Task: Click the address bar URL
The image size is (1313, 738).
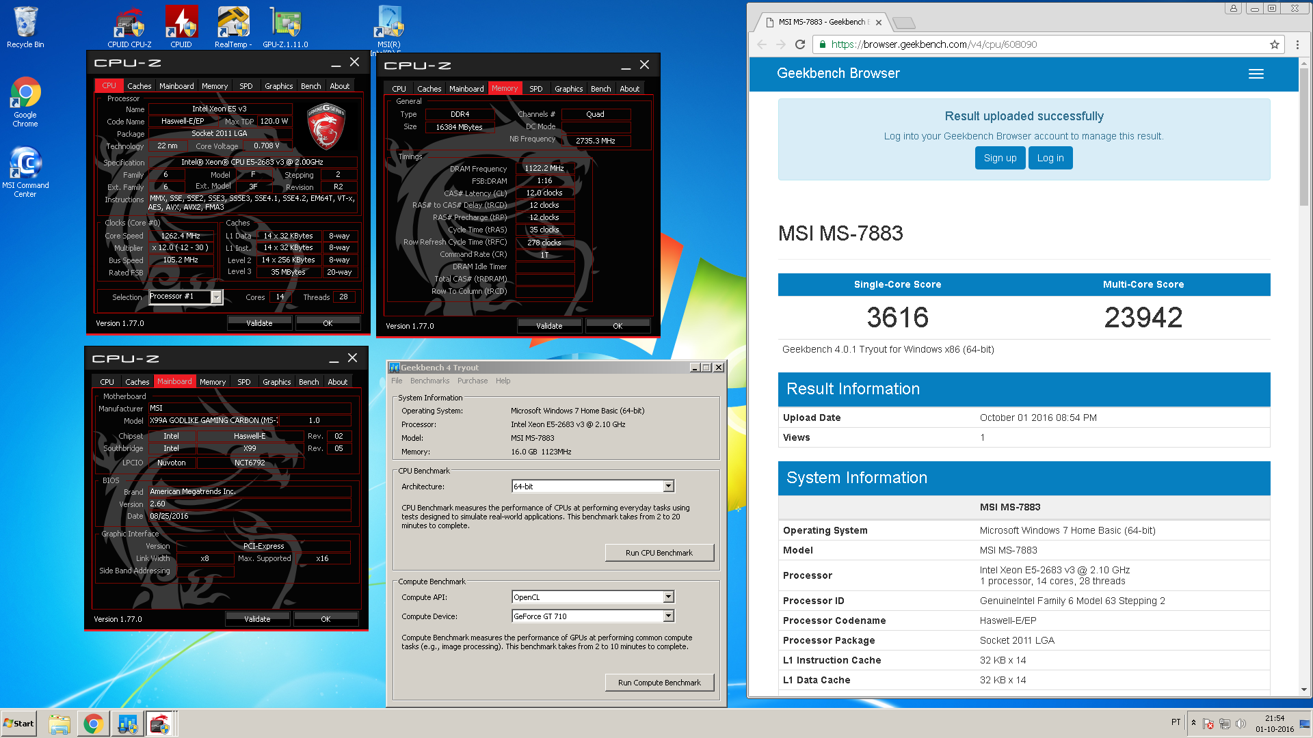Action: [934, 44]
